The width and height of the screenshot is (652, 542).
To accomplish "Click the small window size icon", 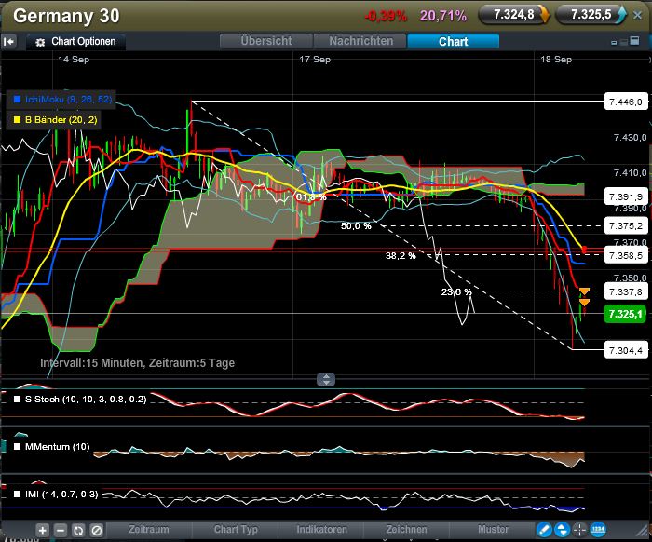I will tap(614, 43).
